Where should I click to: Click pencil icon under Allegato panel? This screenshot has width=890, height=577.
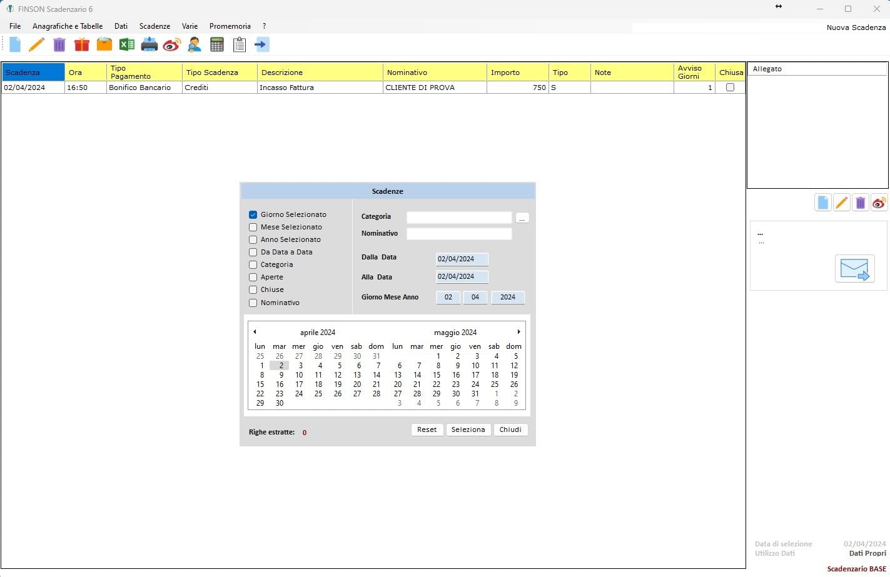[842, 203]
